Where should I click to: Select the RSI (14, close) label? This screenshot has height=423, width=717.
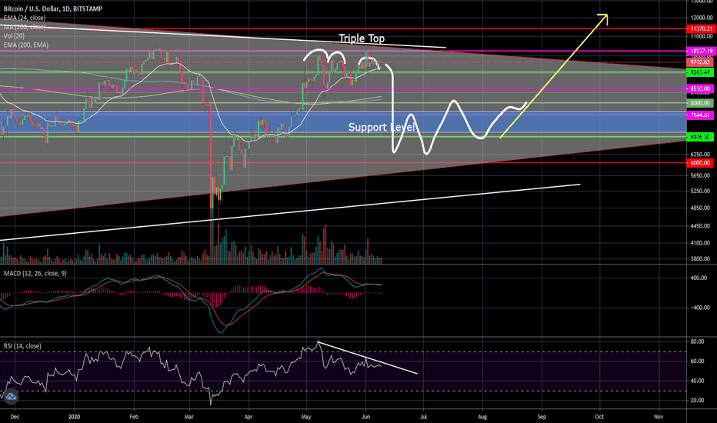[22, 346]
